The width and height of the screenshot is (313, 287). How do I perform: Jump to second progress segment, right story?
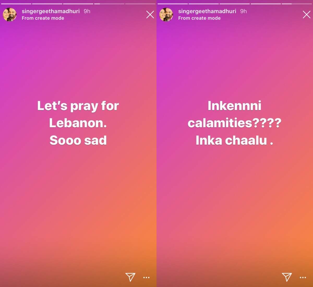204,4
